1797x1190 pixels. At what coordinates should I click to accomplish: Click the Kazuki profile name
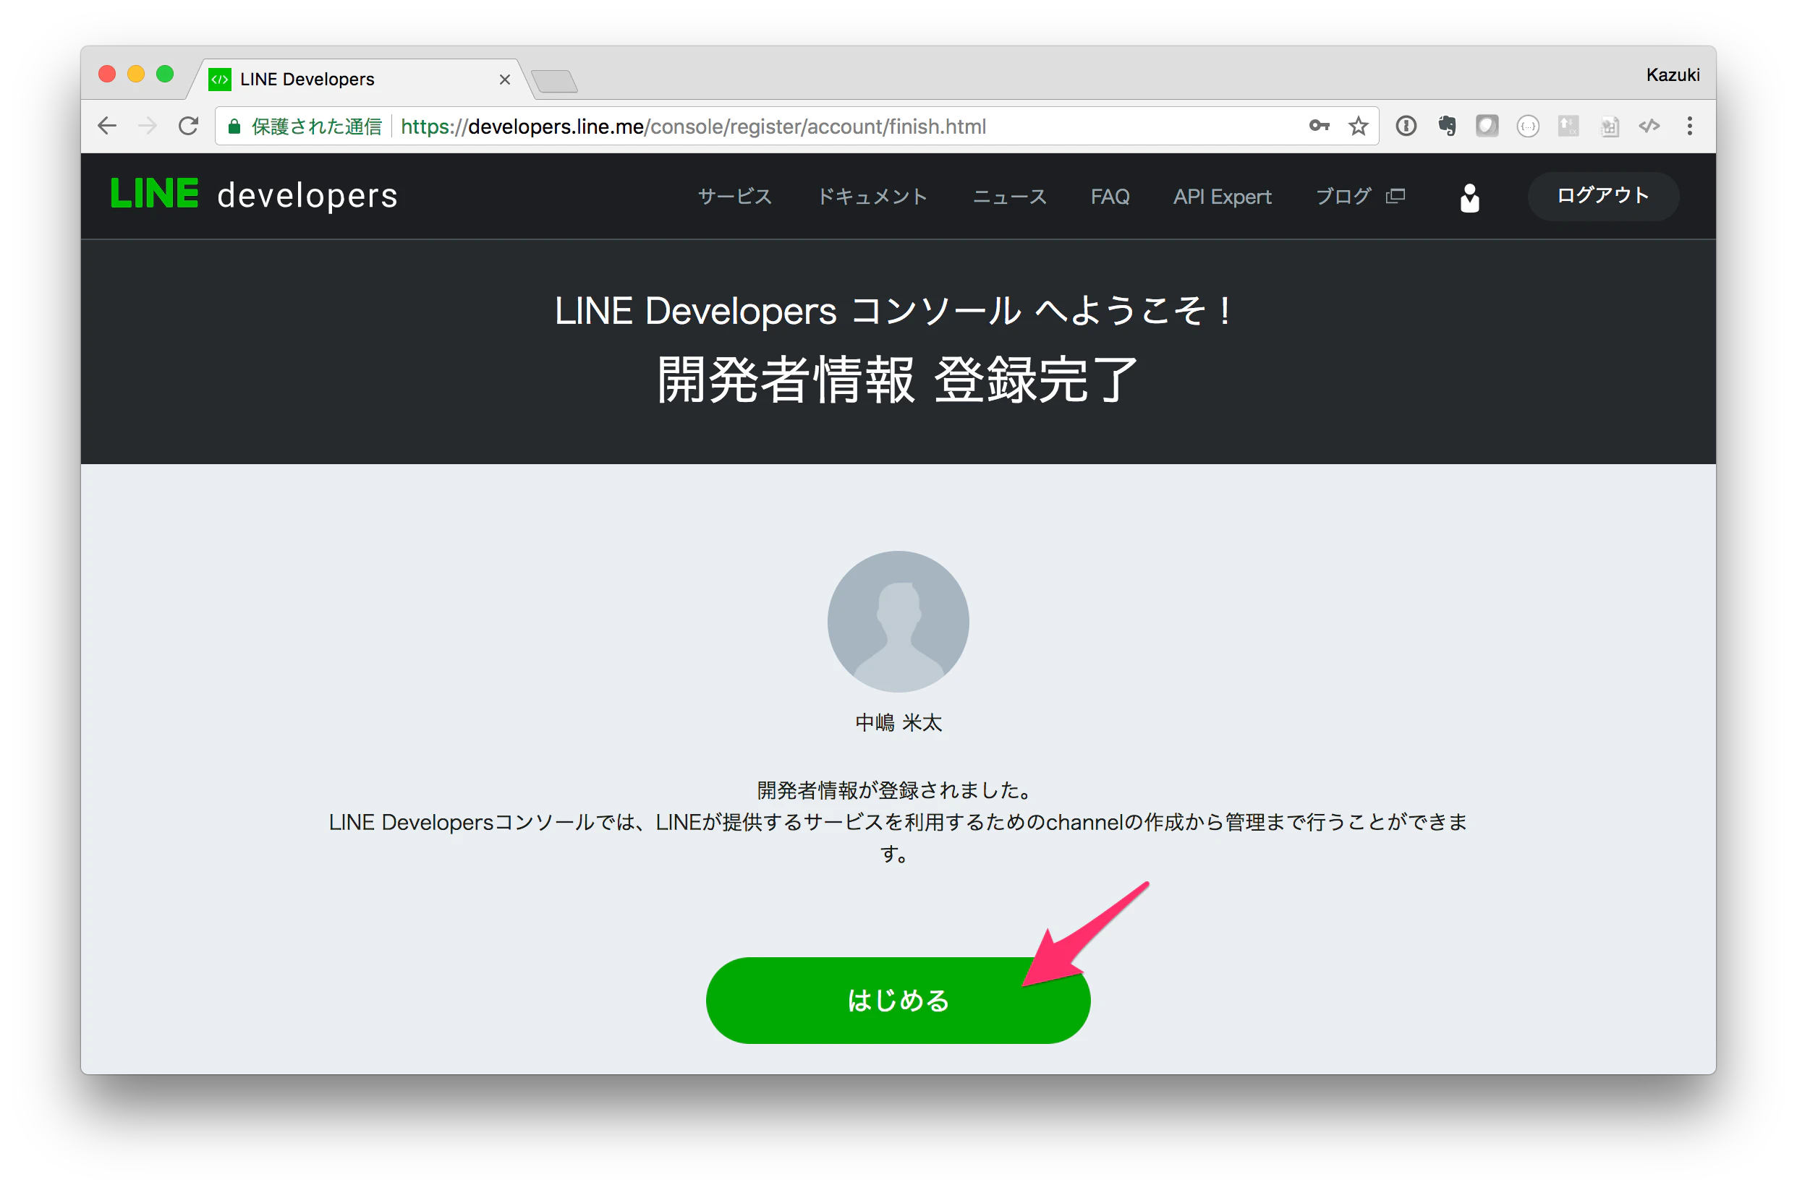[x=1673, y=75]
